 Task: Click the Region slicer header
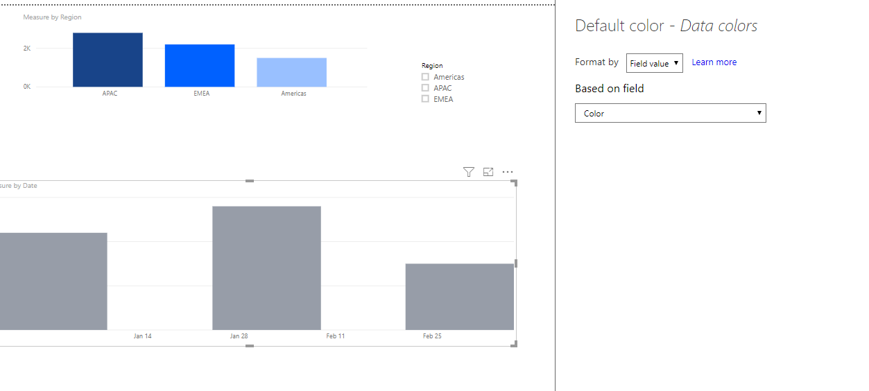432,66
